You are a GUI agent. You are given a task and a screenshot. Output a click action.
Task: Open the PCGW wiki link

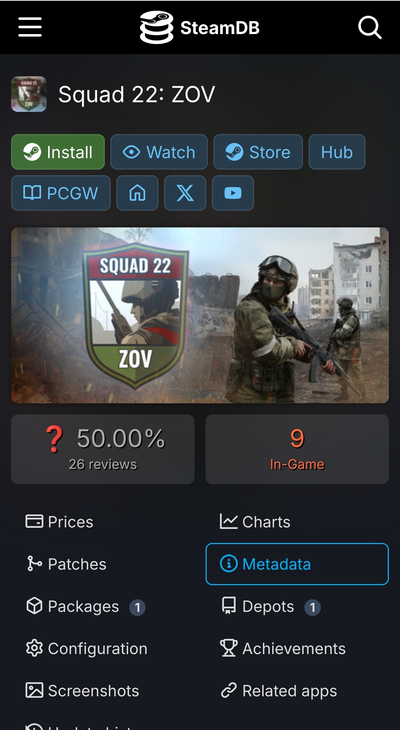tap(61, 193)
